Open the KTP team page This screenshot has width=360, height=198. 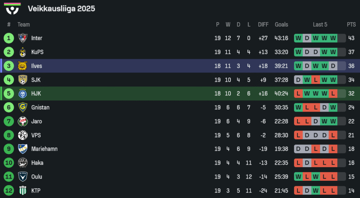coord(36,190)
